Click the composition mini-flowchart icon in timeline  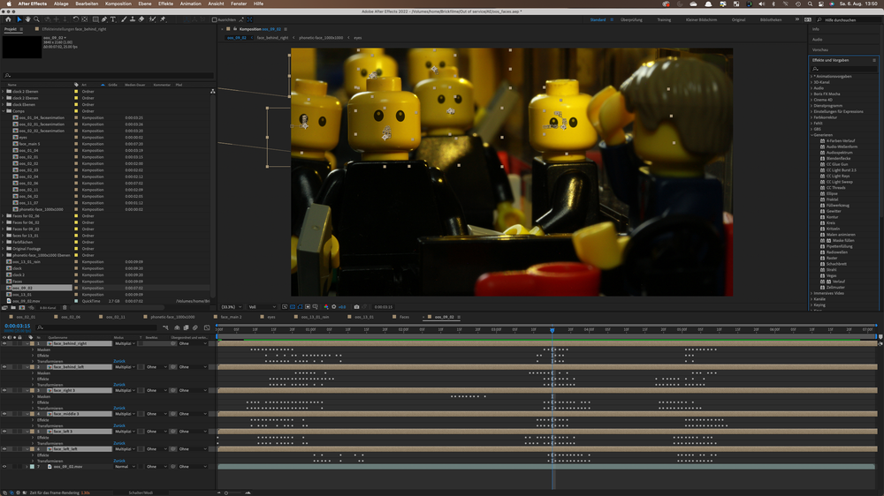[165, 327]
